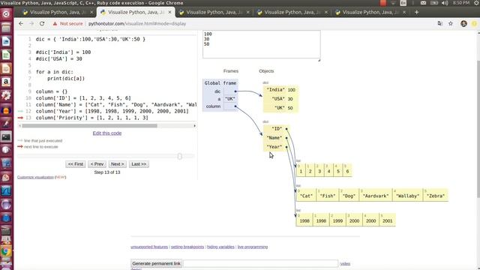The height and width of the screenshot is (270, 480).
Task: Click the 2001 cell in Year list
Action: coord(387,220)
